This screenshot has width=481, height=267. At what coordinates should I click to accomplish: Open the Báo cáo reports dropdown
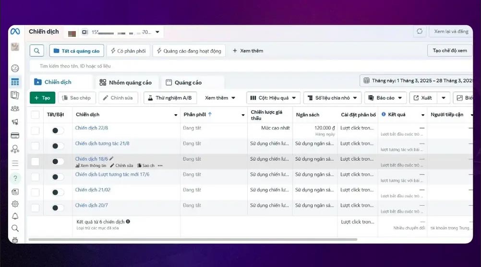385,98
